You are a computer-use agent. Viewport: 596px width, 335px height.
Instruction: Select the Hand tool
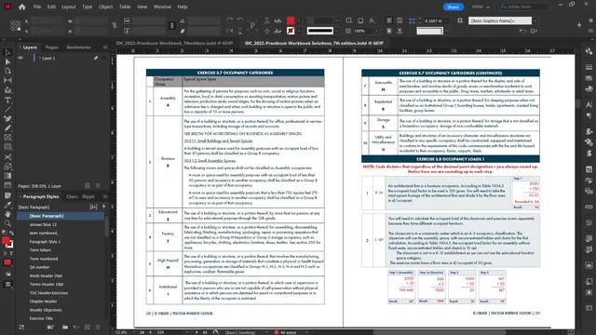(7, 215)
